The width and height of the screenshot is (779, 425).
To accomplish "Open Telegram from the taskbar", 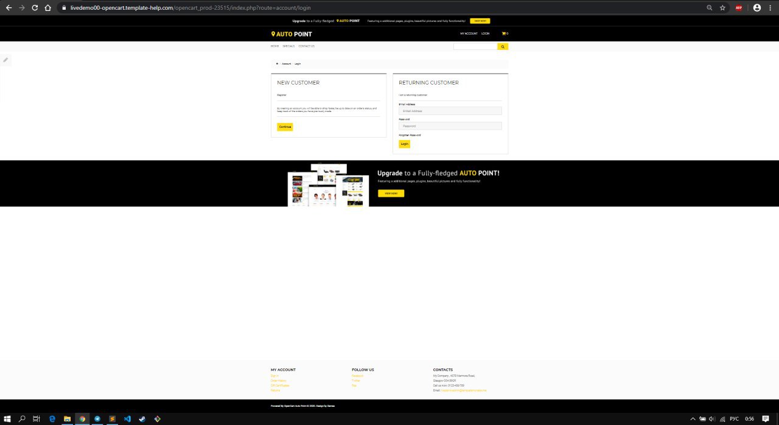I will [97, 418].
